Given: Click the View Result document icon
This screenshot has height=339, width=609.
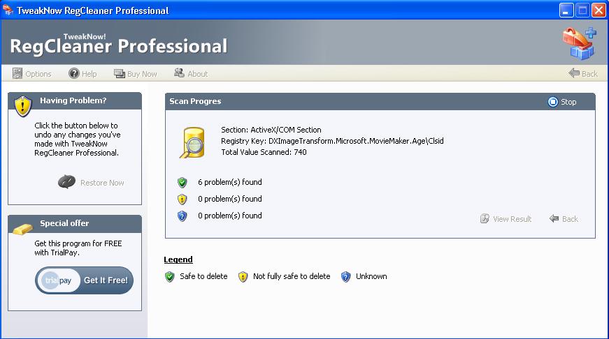Looking at the screenshot, I should 485,218.
